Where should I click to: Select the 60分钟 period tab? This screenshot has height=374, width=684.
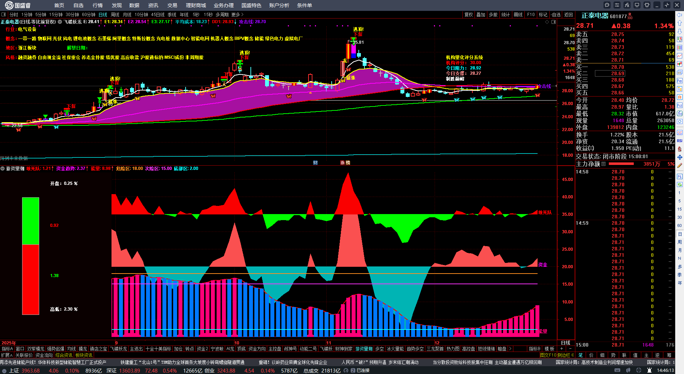coord(89,15)
